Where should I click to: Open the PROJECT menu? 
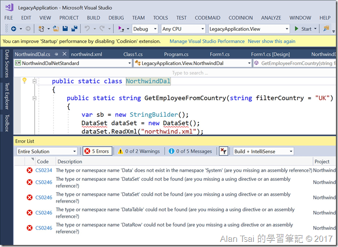click(69, 18)
